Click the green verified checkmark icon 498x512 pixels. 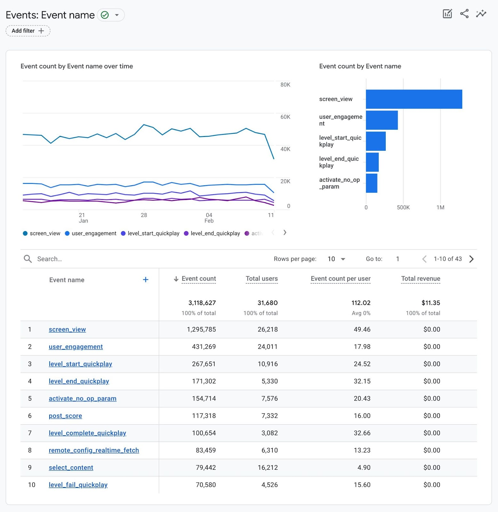coord(105,15)
